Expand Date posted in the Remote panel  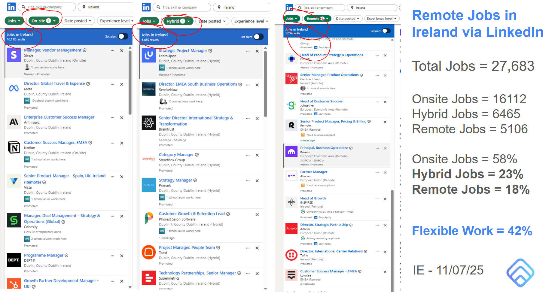pyautogui.click(x=348, y=19)
